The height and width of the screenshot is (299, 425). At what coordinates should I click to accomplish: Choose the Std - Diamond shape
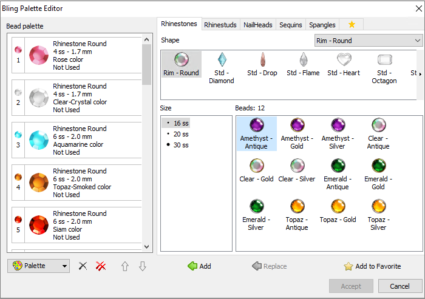click(x=222, y=68)
